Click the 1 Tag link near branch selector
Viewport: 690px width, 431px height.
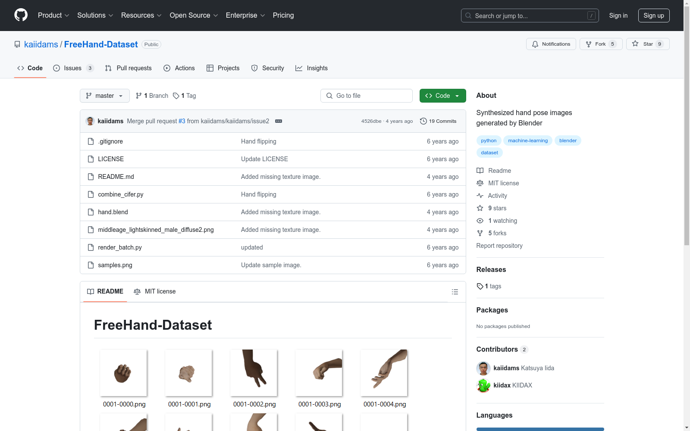click(185, 96)
